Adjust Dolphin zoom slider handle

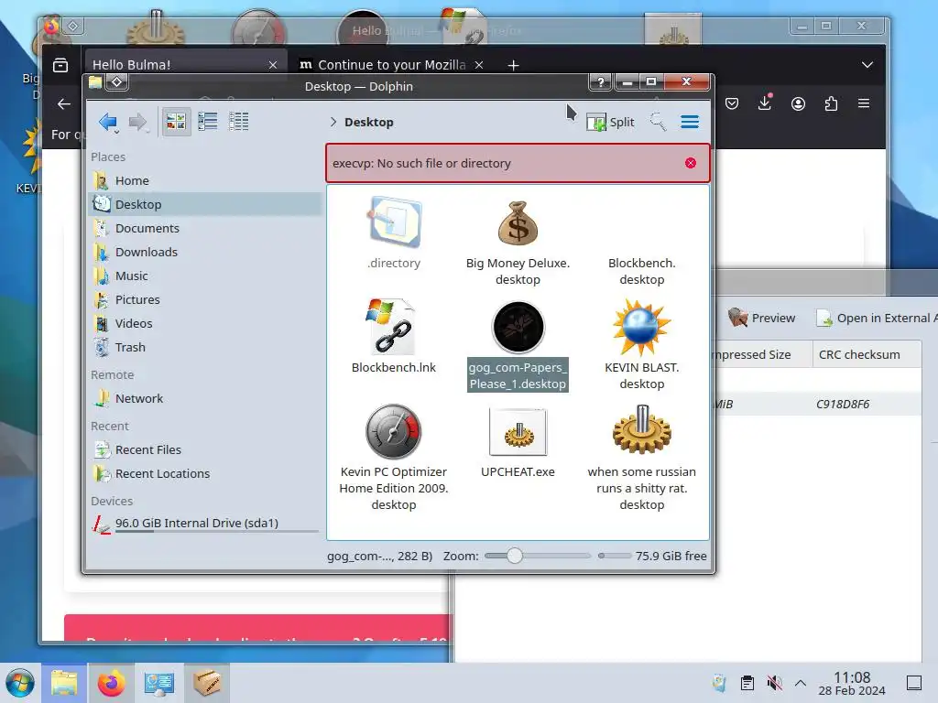pos(515,556)
